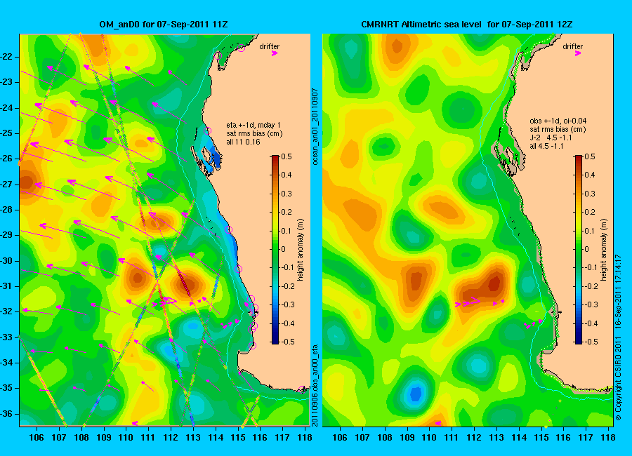Click latitude tick label "-22"
The height and width of the screenshot is (456, 632).
click(8, 57)
